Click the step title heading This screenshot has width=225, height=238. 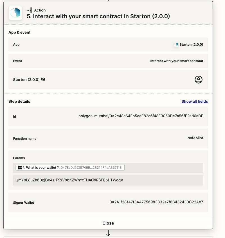98,16
